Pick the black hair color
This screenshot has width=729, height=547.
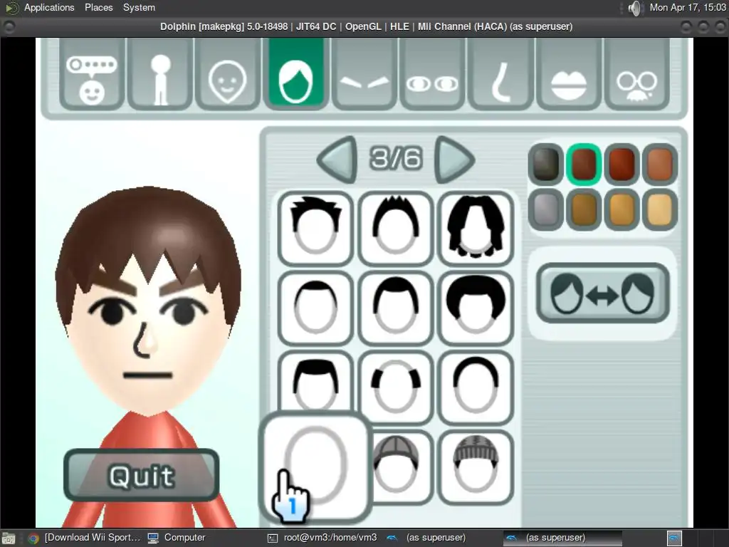pos(546,165)
